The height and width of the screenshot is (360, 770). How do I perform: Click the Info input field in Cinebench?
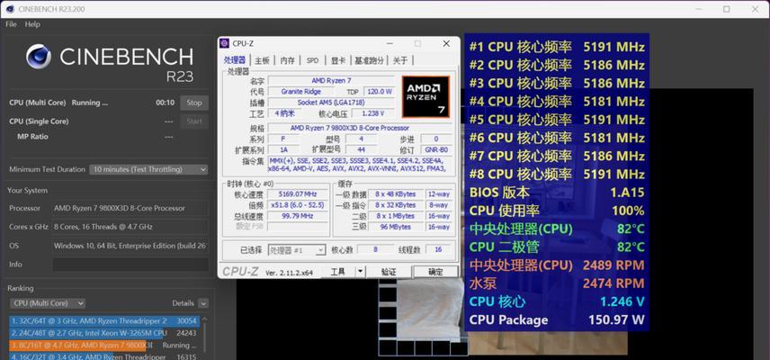(x=130, y=265)
